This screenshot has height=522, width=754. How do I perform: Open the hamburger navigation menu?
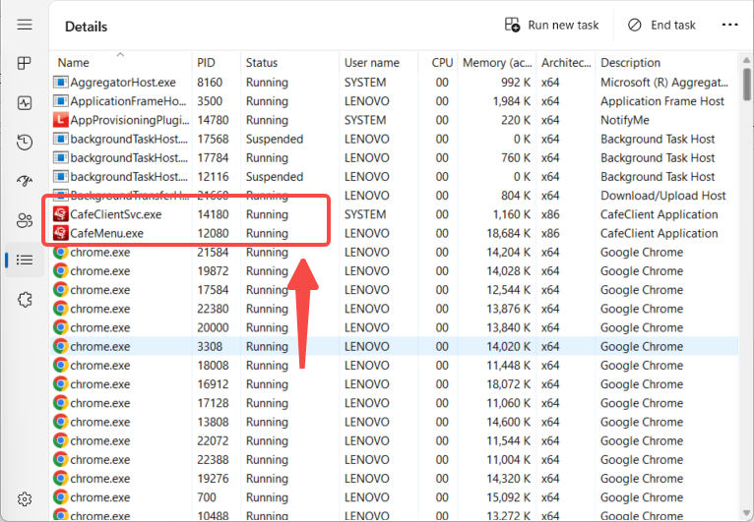[x=25, y=25]
